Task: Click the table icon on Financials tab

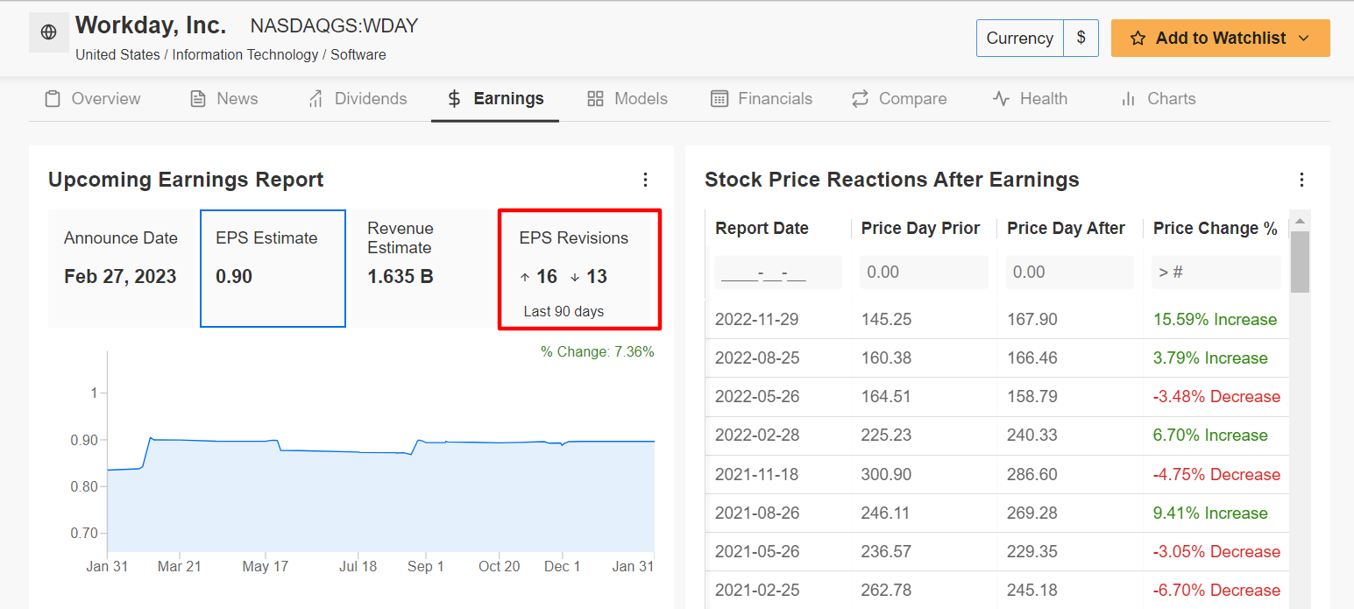Action: [x=720, y=99]
